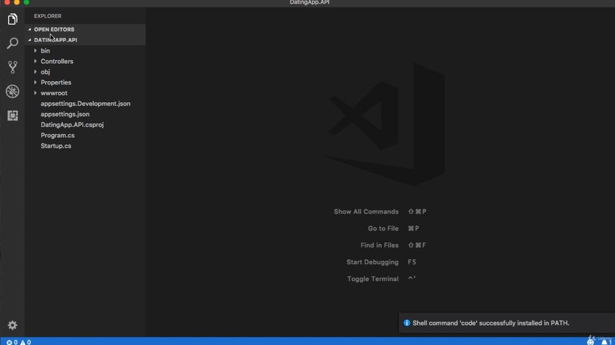The width and height of the screenshot is (615, 345).
Task: Click the Start Debugging hint
Action: (372, 262)
